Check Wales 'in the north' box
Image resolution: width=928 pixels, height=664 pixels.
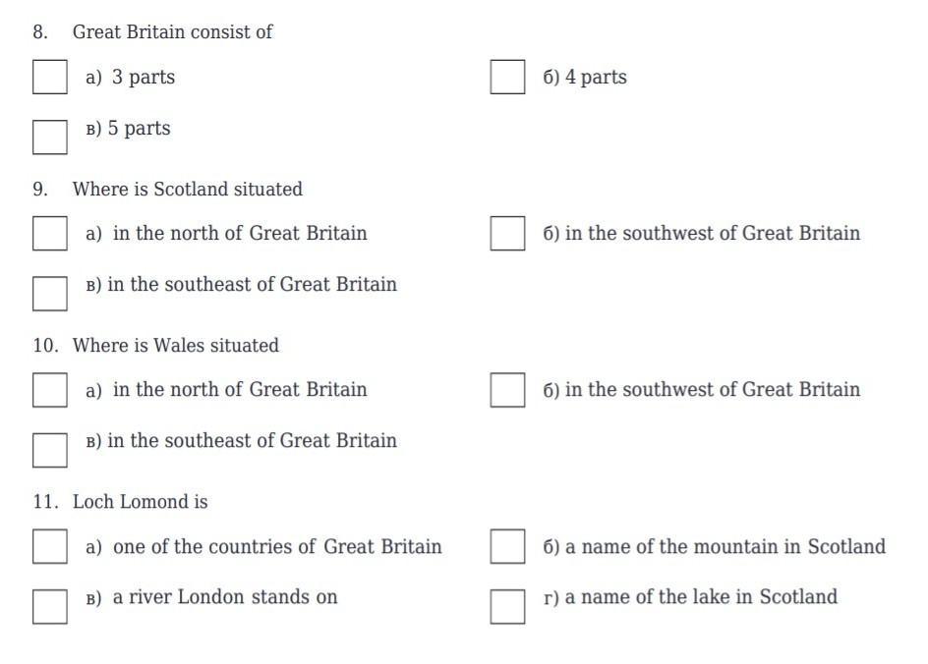(50, 390)
